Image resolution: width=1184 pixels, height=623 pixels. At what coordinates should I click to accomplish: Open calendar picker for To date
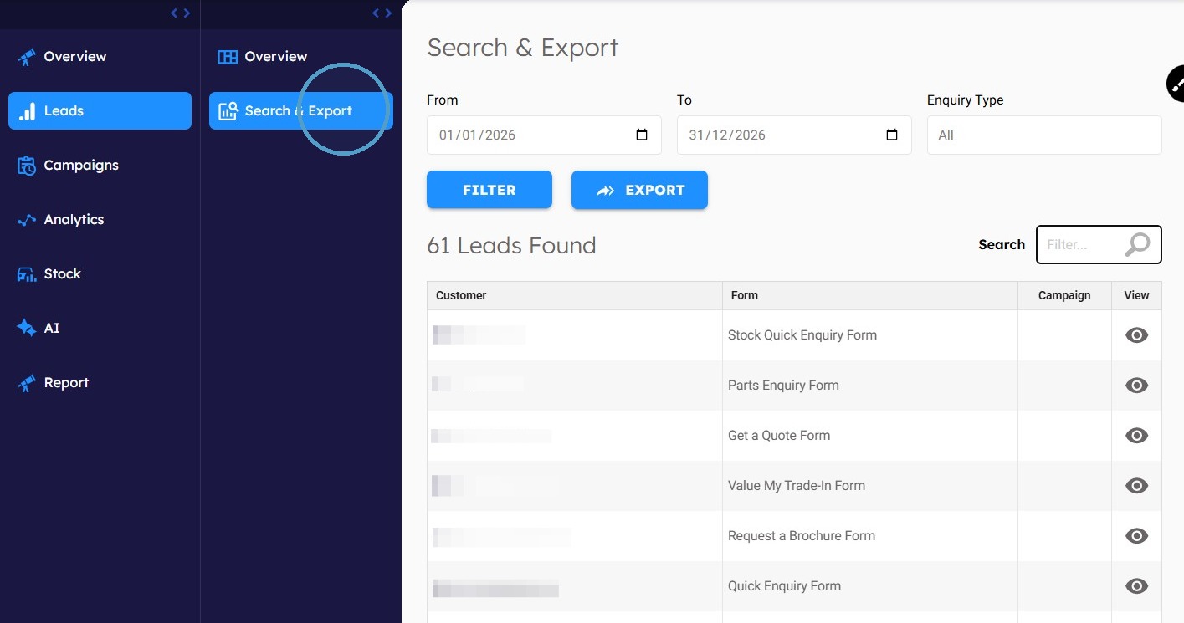892,135
